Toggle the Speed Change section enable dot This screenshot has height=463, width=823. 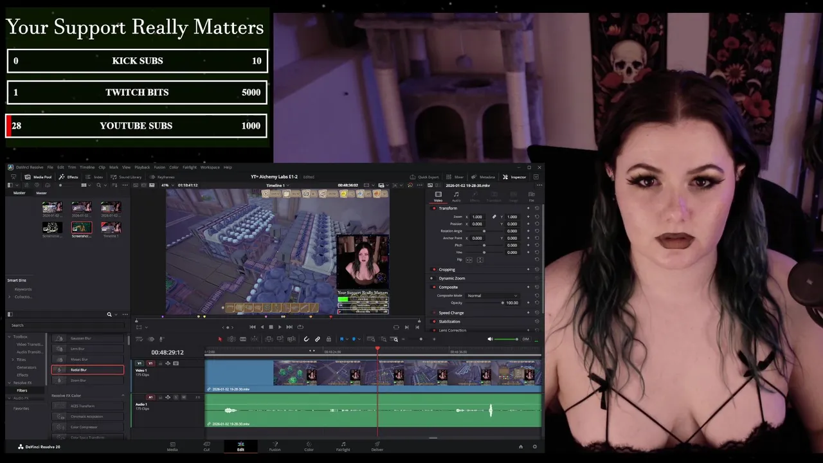(x=434, y=313)
